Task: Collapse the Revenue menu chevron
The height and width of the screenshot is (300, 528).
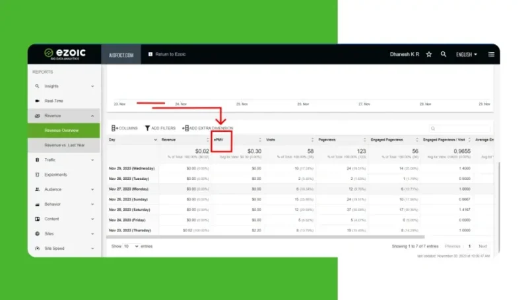Action: (x=92, y=115)
